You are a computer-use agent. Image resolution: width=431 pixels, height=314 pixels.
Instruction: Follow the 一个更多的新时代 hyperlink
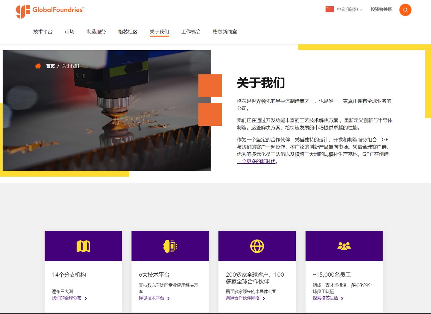[256, 161]
